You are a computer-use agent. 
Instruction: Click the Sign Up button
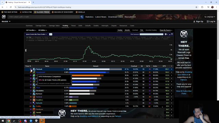198,22
